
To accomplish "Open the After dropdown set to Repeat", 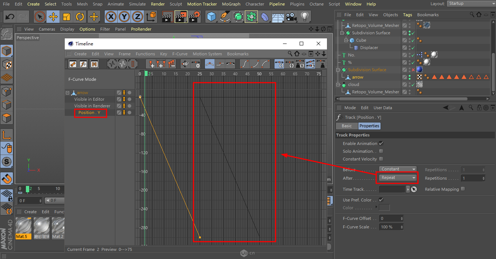I will click(398, 178).
